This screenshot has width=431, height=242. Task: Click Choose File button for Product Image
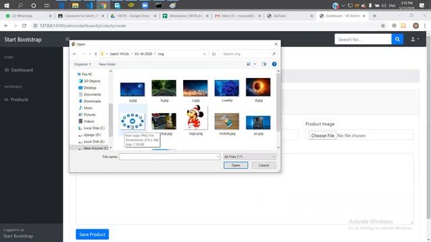pos(323,136)
